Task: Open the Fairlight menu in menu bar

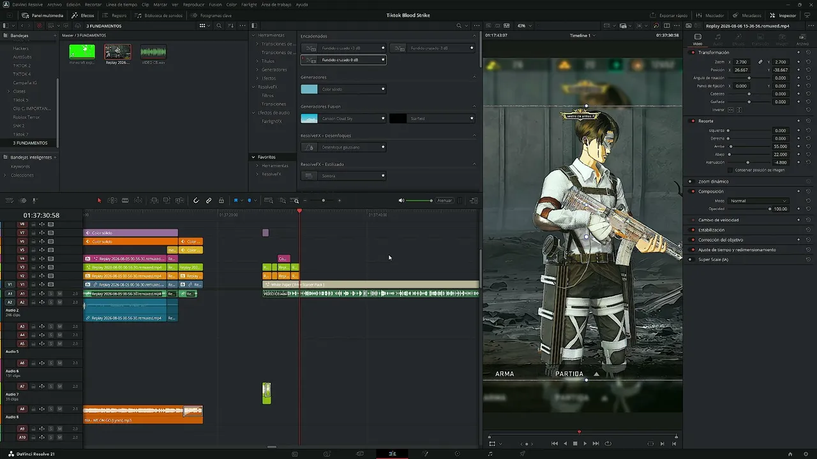Action: click(x=249, y=4)
